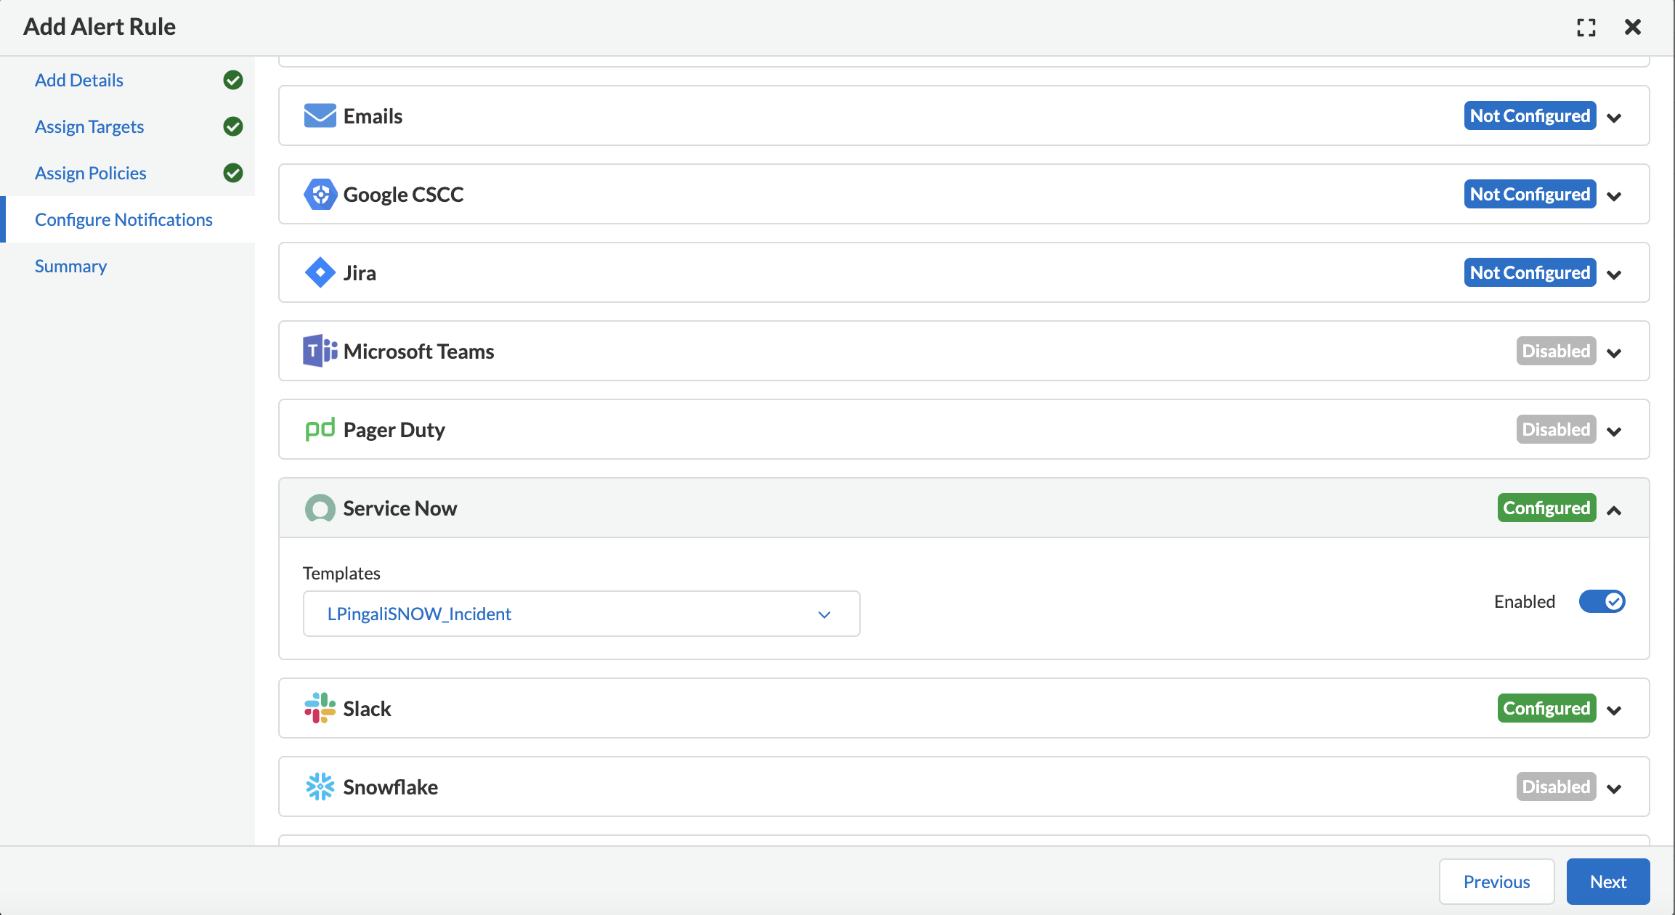The image size is (1675, 915).
Task: Click the Configure Notifications step
Action: click(123, 219)
